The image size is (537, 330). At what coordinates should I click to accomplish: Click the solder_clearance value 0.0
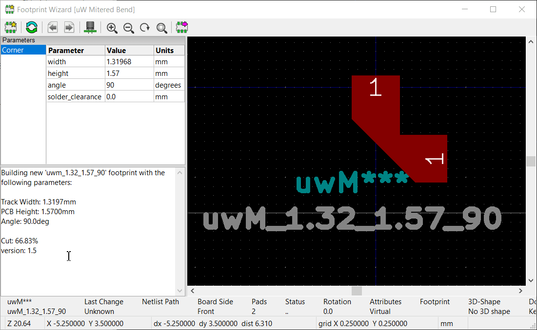pos(129,97)
